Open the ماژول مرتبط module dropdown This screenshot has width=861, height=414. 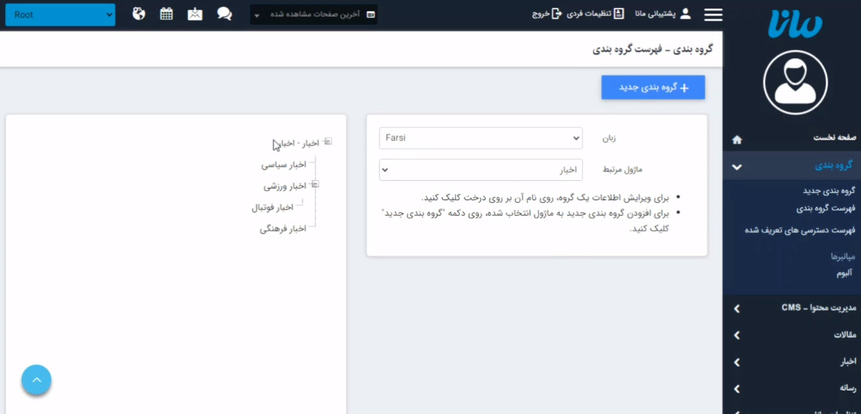pos(481,169)
